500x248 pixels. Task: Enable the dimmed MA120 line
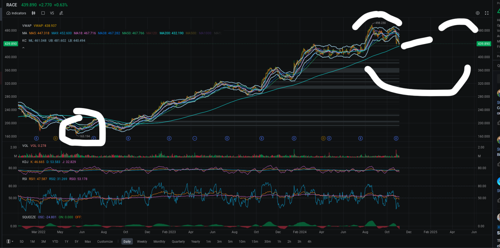pyautogui.click(x=152, y=33)
